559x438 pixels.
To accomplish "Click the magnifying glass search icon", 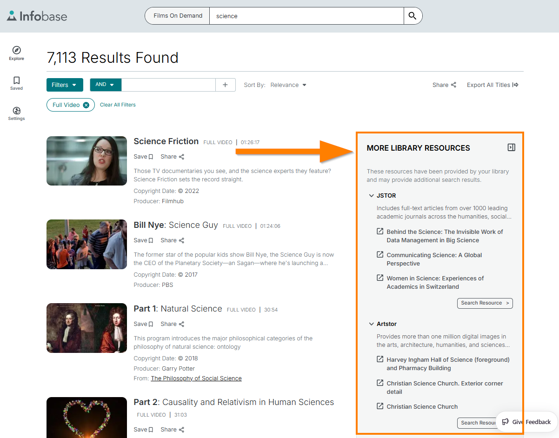I will [413, 16].
